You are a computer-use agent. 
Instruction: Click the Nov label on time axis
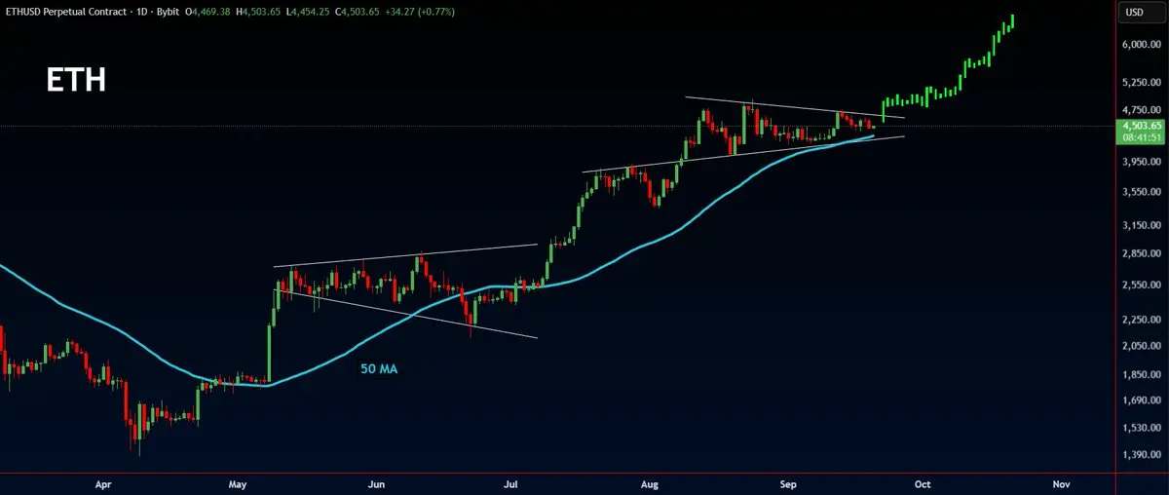(1062, 483)
